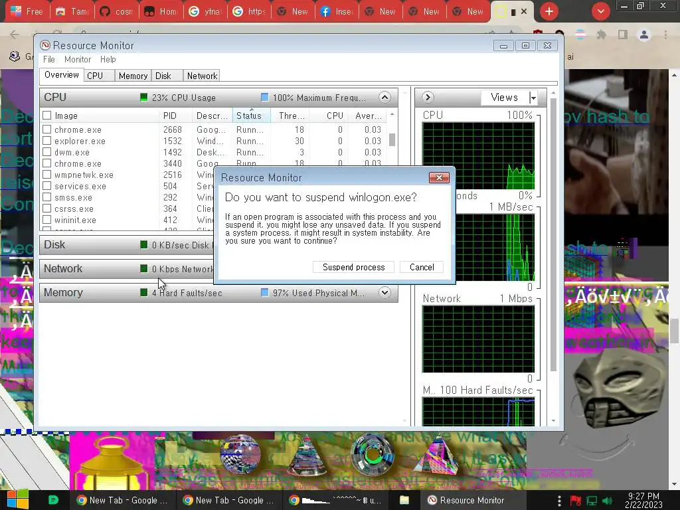Open the 'Free' browser tab
Image resolution: width=680 pixels, height=510 pixels.
pyautogui.click(x=27, y=12)
